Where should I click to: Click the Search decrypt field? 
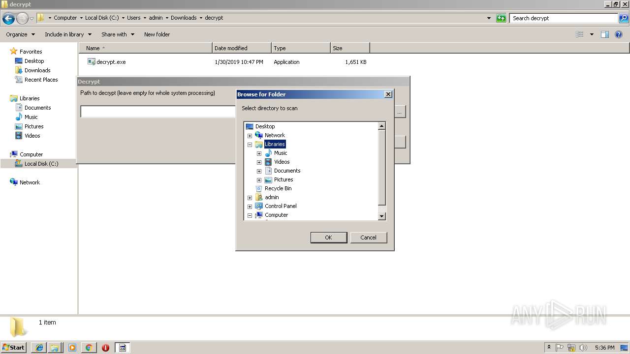click(564, 18)
